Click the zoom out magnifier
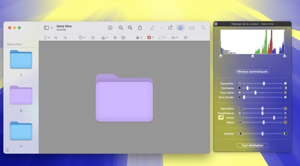The width and height of the screenshot is (300, 166). tap(121, 28)
